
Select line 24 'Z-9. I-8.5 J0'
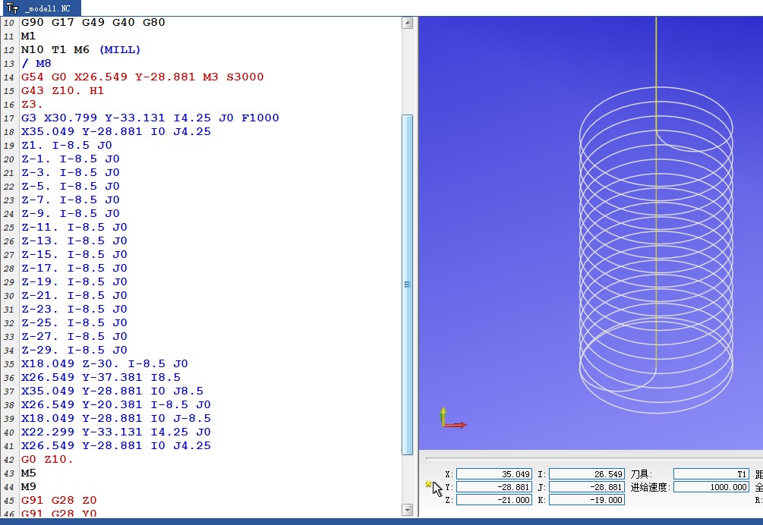[x=71, y=213]
